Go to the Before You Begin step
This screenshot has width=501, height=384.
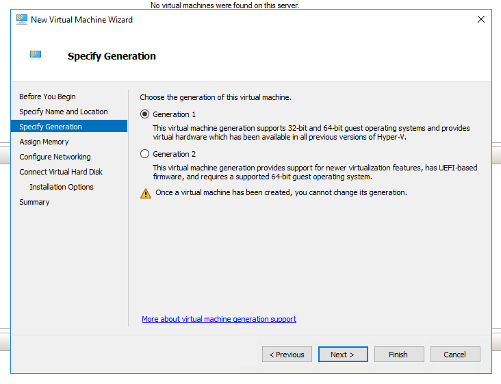coord(47,97)
